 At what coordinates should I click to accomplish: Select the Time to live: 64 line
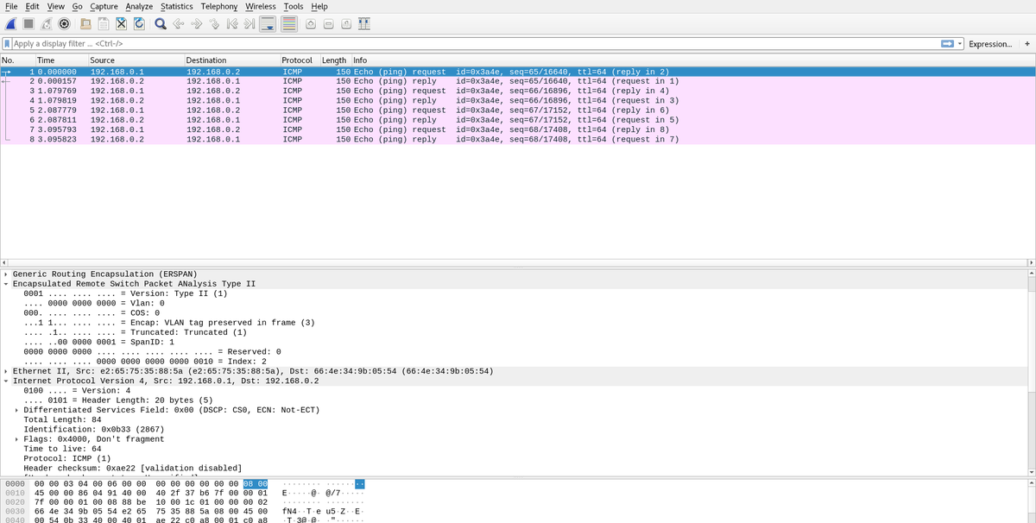(62, 449)
